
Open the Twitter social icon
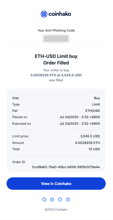pyautogui.click(x=44, y=199)
